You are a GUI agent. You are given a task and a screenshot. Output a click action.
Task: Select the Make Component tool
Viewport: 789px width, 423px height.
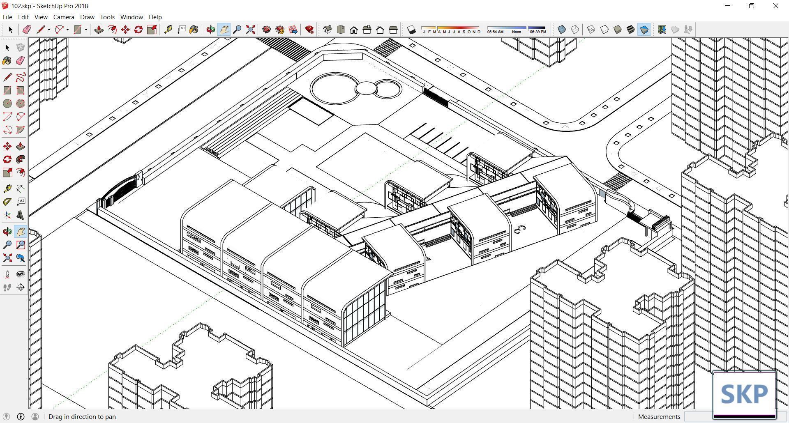tap(21, 48)
